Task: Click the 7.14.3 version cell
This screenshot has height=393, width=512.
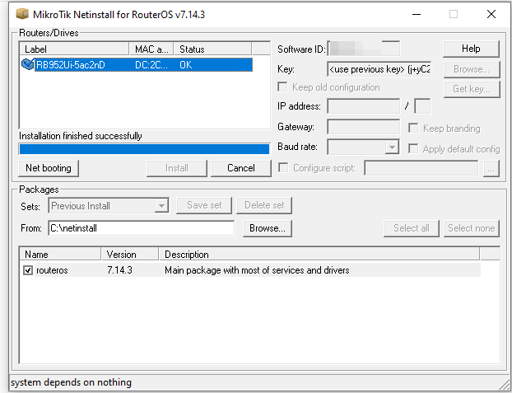Action: click(119, 270)
